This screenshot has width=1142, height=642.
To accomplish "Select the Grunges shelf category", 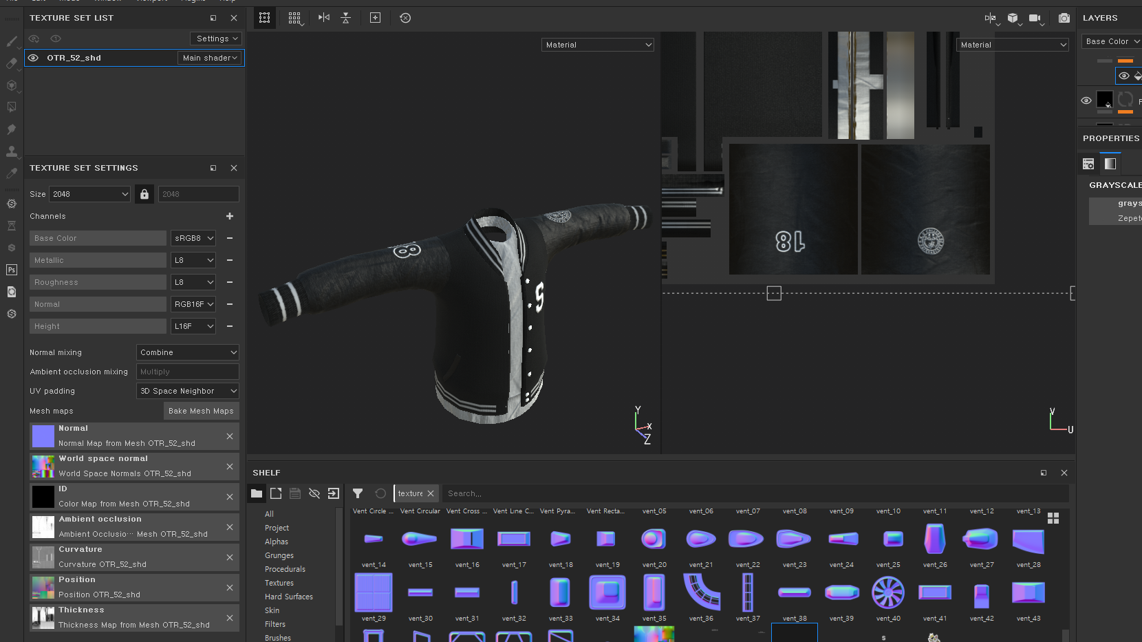I will 279,555.
